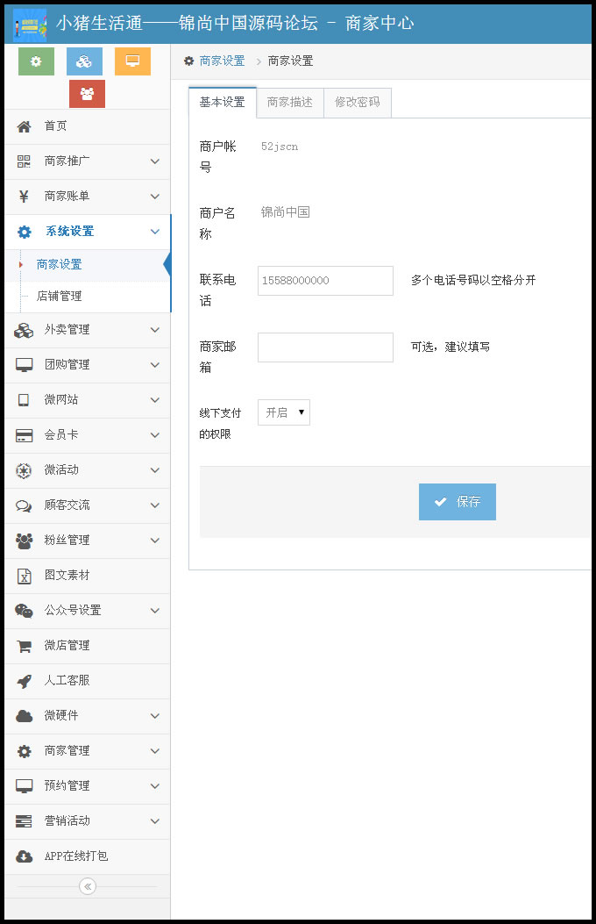Click the cloud icon beside 微硬件
This screenshot has height=924, width=596.
25,716
